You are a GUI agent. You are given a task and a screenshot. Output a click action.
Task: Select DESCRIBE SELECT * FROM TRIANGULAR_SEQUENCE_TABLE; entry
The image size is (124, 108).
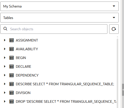coord(65,84)
